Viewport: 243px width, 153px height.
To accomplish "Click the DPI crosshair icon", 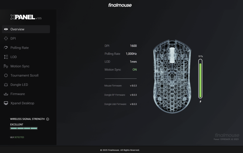I will coord(6,39).
